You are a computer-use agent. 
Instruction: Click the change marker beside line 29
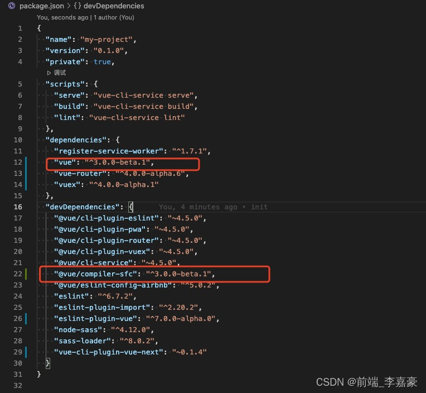[26, 352]
